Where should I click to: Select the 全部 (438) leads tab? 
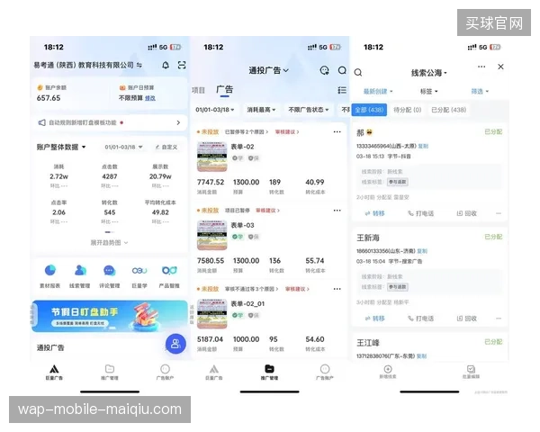[x=369, y=110]
